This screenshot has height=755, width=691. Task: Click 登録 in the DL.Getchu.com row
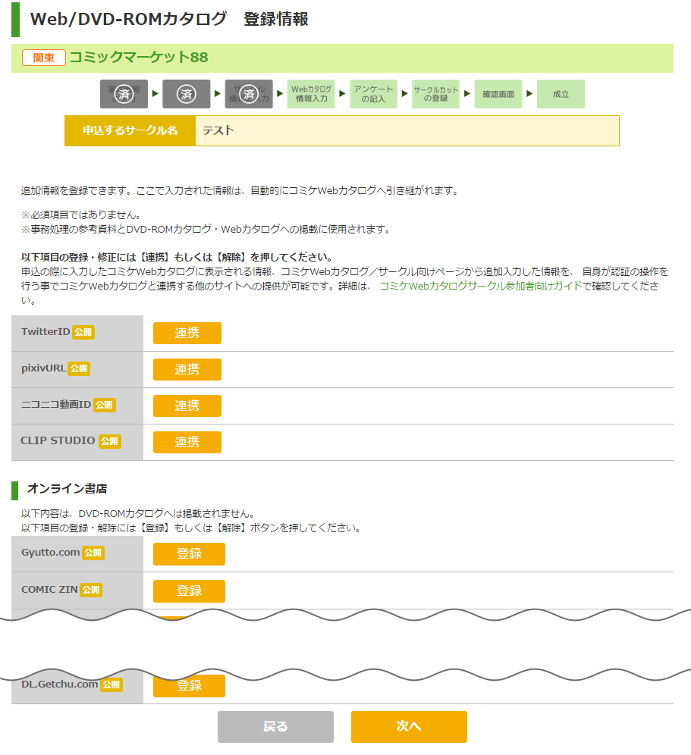tap(190, 686)
